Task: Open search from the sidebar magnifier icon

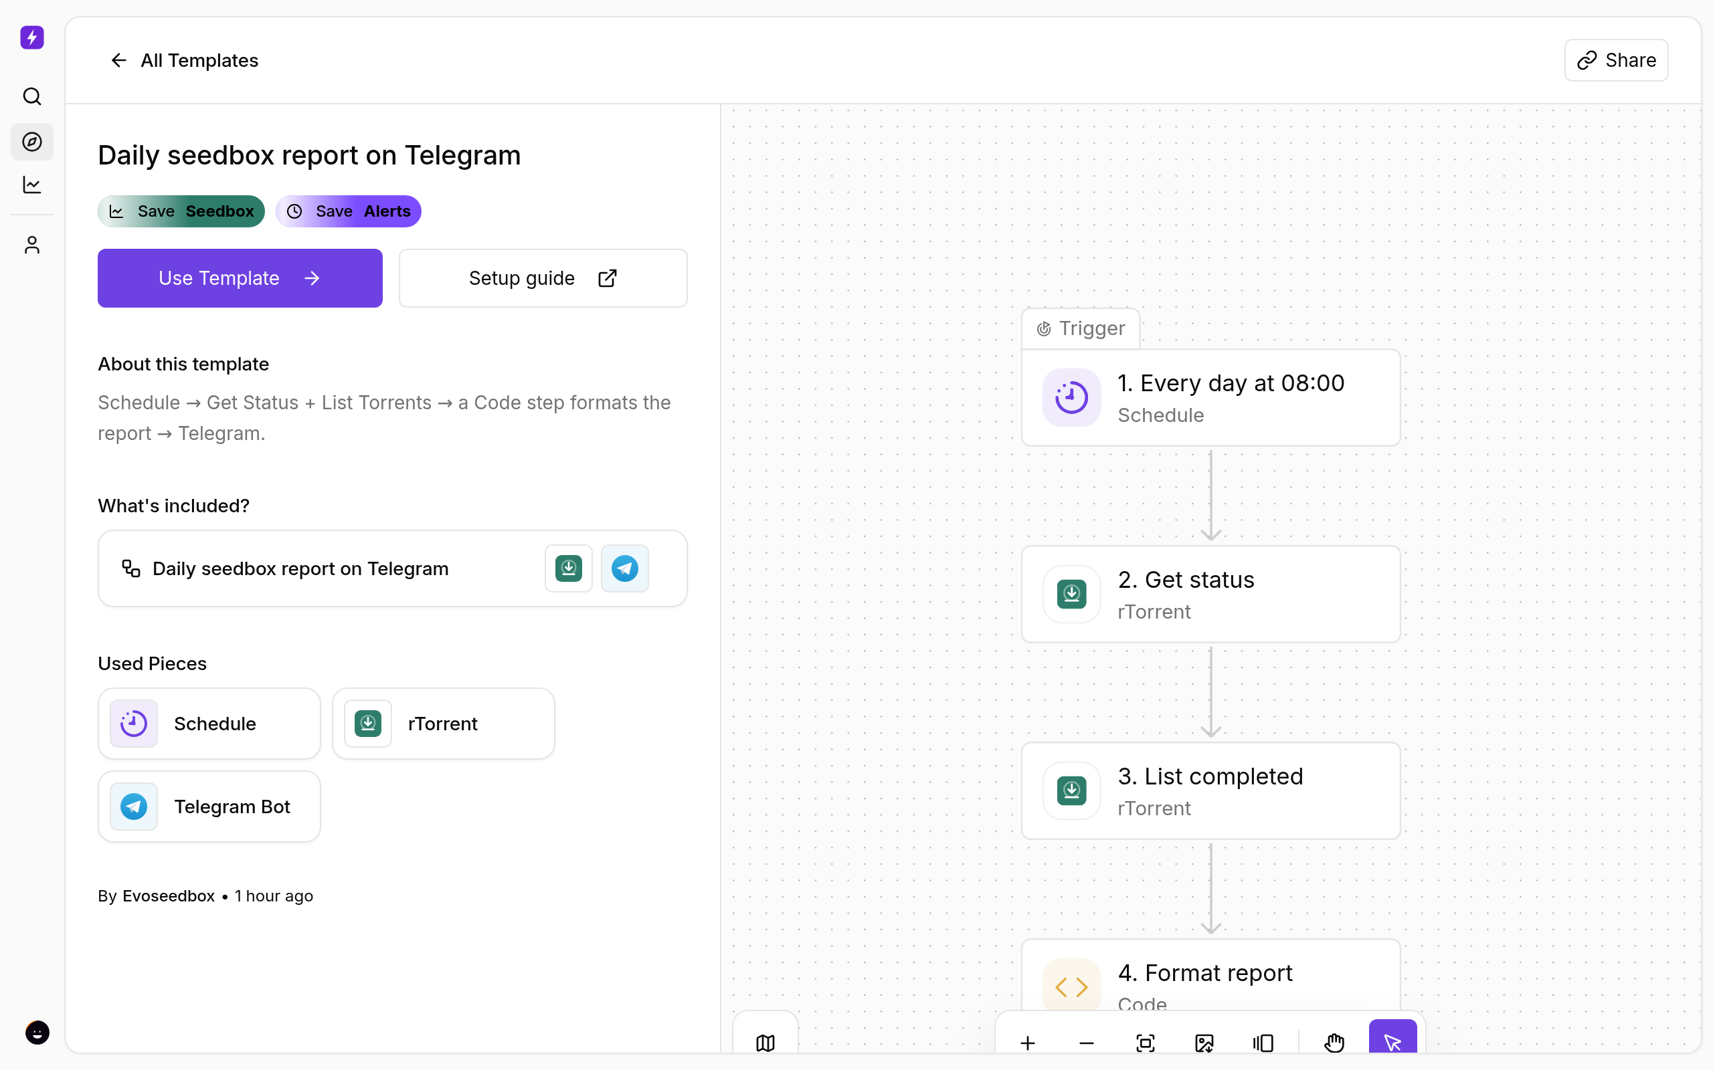Action: [x=32, y=96]
